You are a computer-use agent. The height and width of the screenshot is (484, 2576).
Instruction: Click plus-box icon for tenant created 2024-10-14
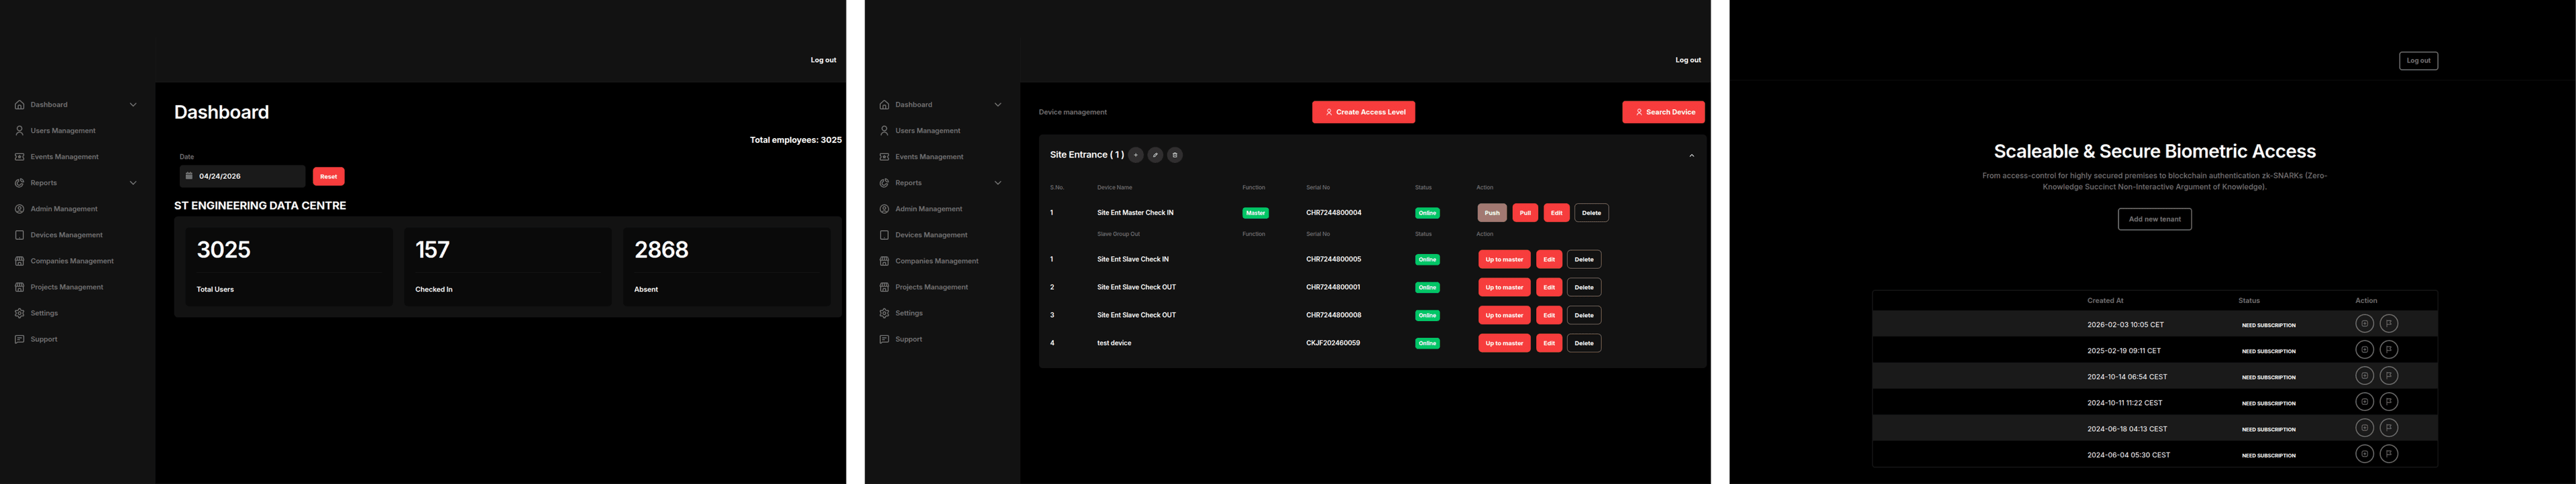click(2364, 376)
